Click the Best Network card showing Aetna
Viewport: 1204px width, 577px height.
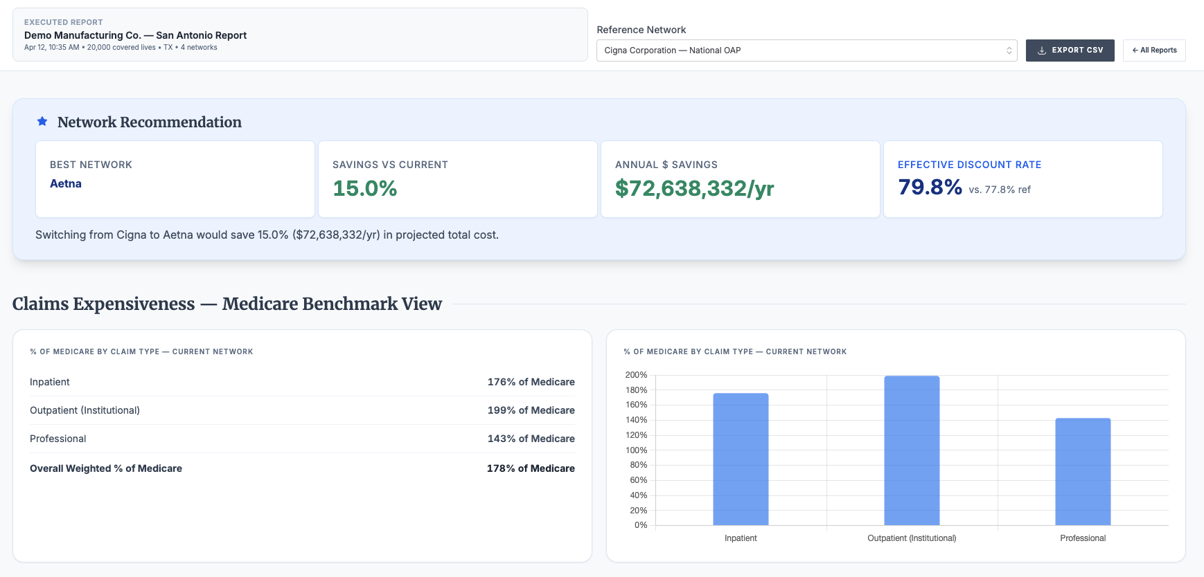175,179
